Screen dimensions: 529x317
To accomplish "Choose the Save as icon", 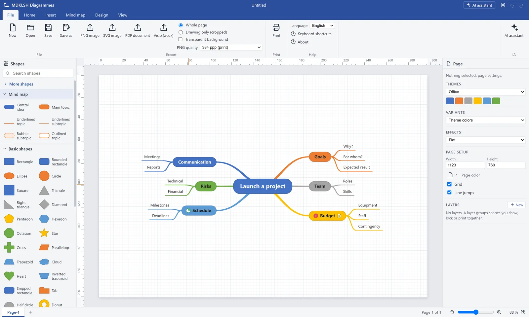I will 66,27.
